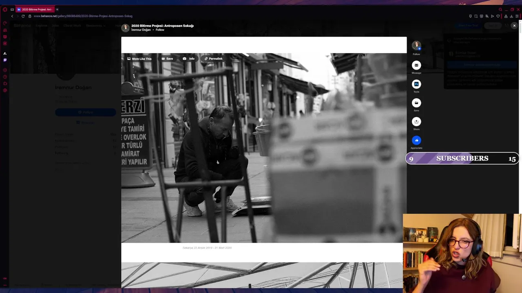The image size is (522, 293).
Task: Click the Save button on the image
Action: tap(167, 59)
